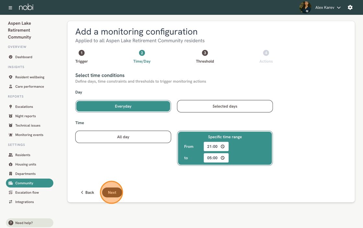363x228 pixels.
Task: Open Care performance insights
Action: pyautogui.click(x=29, y=86)
